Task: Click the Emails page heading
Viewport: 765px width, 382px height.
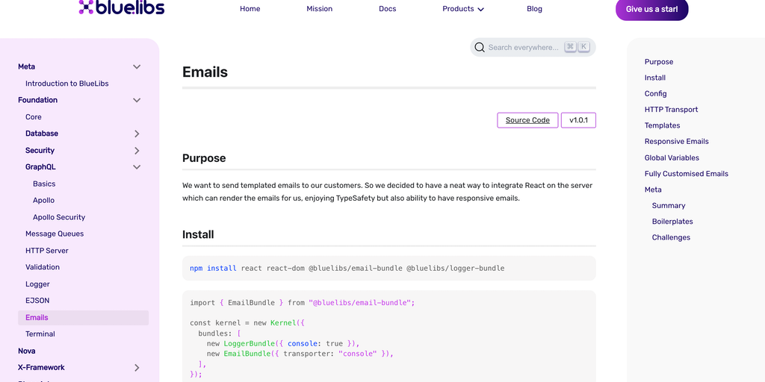Action: 205,72
